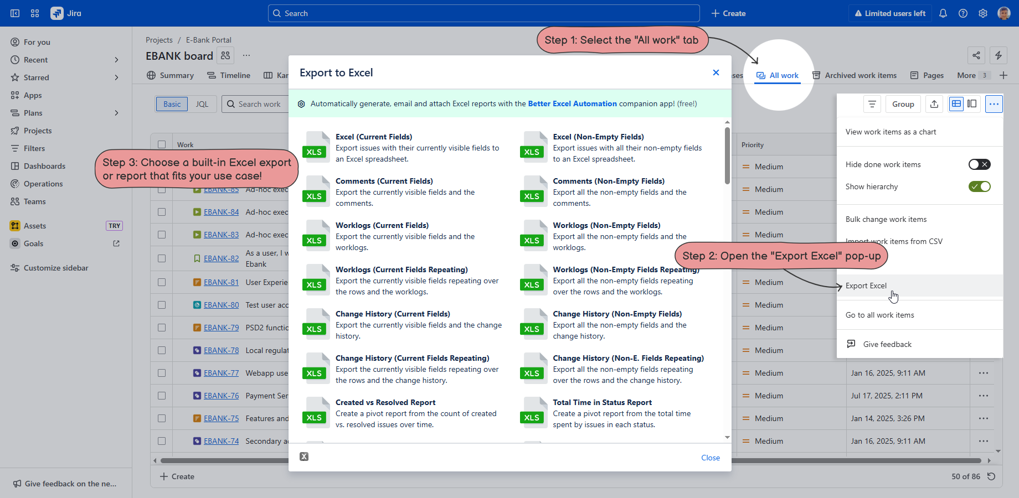The height and width of the screenshot is (498, 1019).
Task: Click the Jira logo
Action: tap(66, 13)
